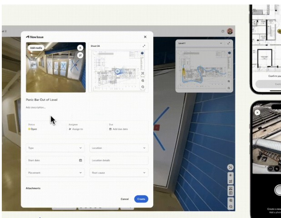This screenshot has width=281, height=218.
Task: Select the 0.5 camera zoom on phone
Action: tap(271, 168)
